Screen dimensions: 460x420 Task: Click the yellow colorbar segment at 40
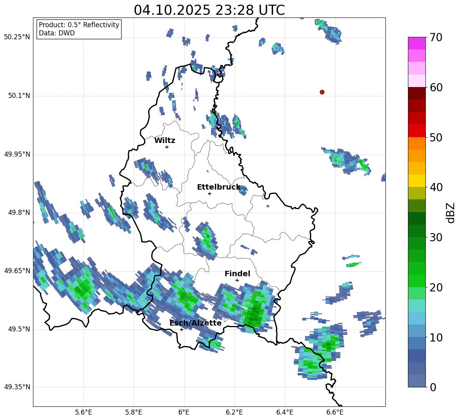416,181
